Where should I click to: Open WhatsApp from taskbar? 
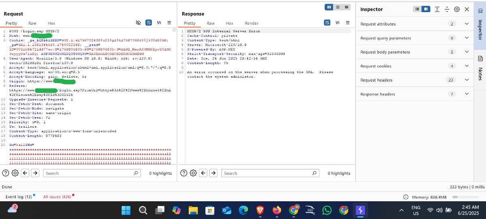(327, 210)
